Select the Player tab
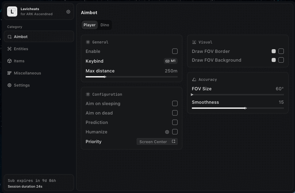Image resolution: width=295 pixels, height=193 pixels. tap(90, 25)
